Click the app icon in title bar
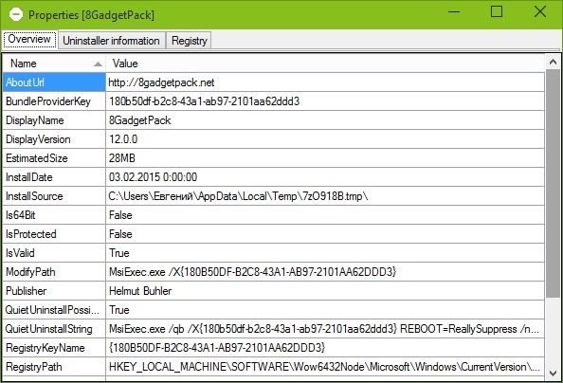 click(x=16, y=15)
